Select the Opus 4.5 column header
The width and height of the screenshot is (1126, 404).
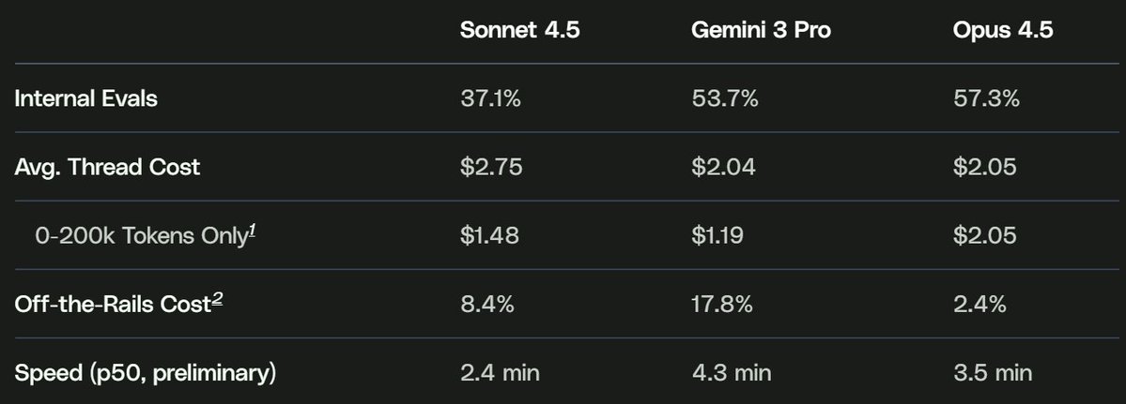click(1003, 30)
